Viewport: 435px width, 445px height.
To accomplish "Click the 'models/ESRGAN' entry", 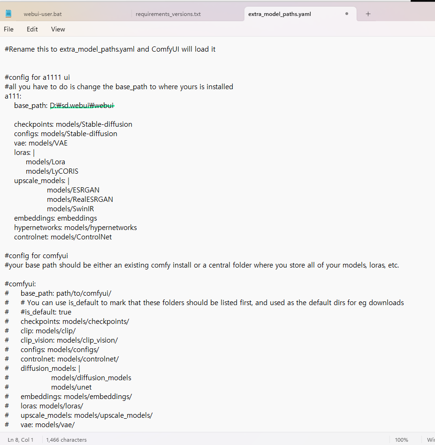I will pos(73,190).
